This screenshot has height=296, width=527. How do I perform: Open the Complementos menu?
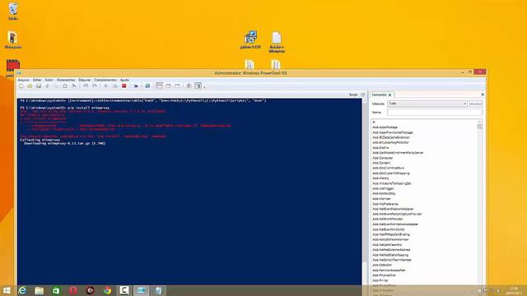[x=105, y=80]
